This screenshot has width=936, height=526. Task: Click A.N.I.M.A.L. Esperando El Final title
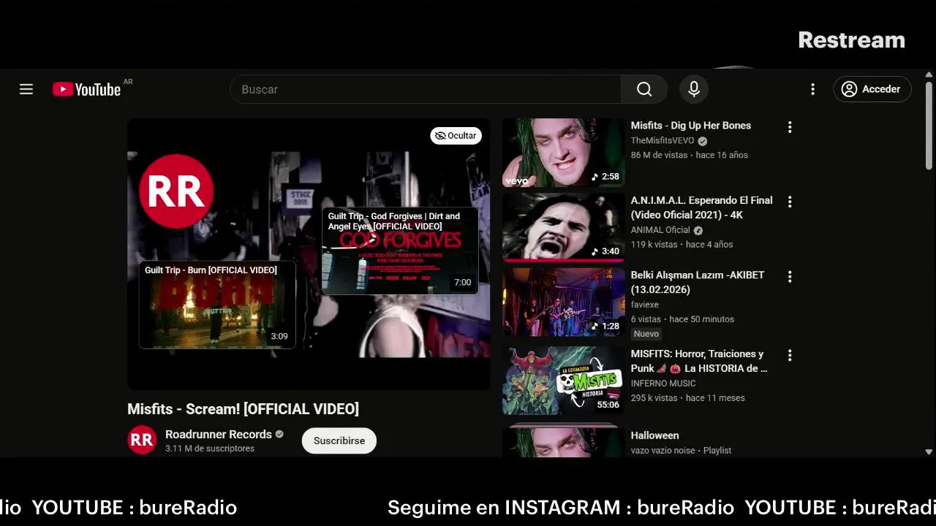702,207
